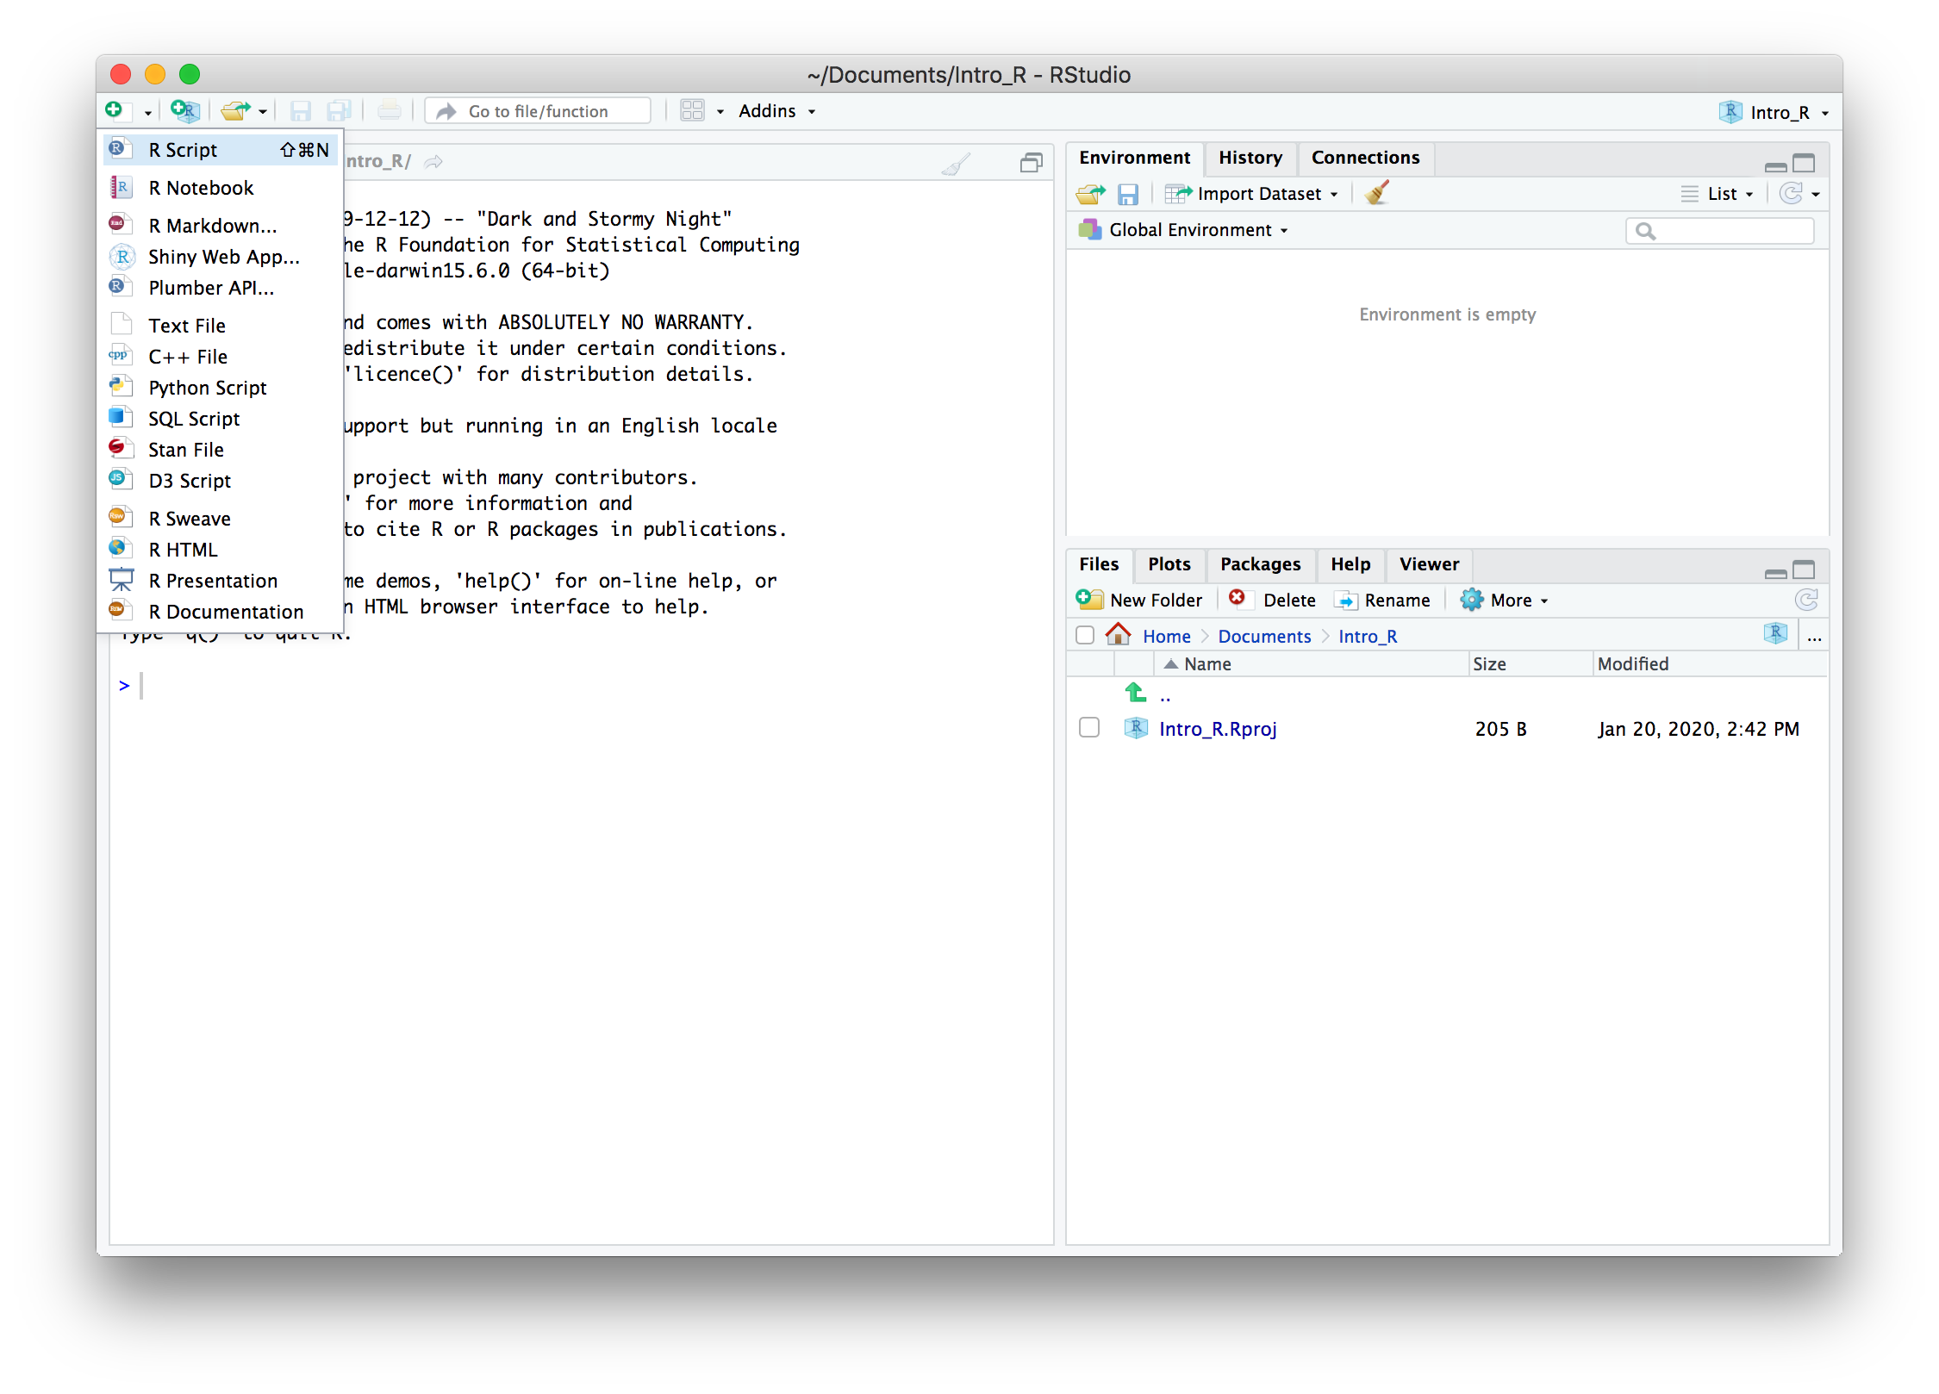Open the More actions dropdown in Files
Screen dimensions: 1939x1394
(x=1504, y=600)
